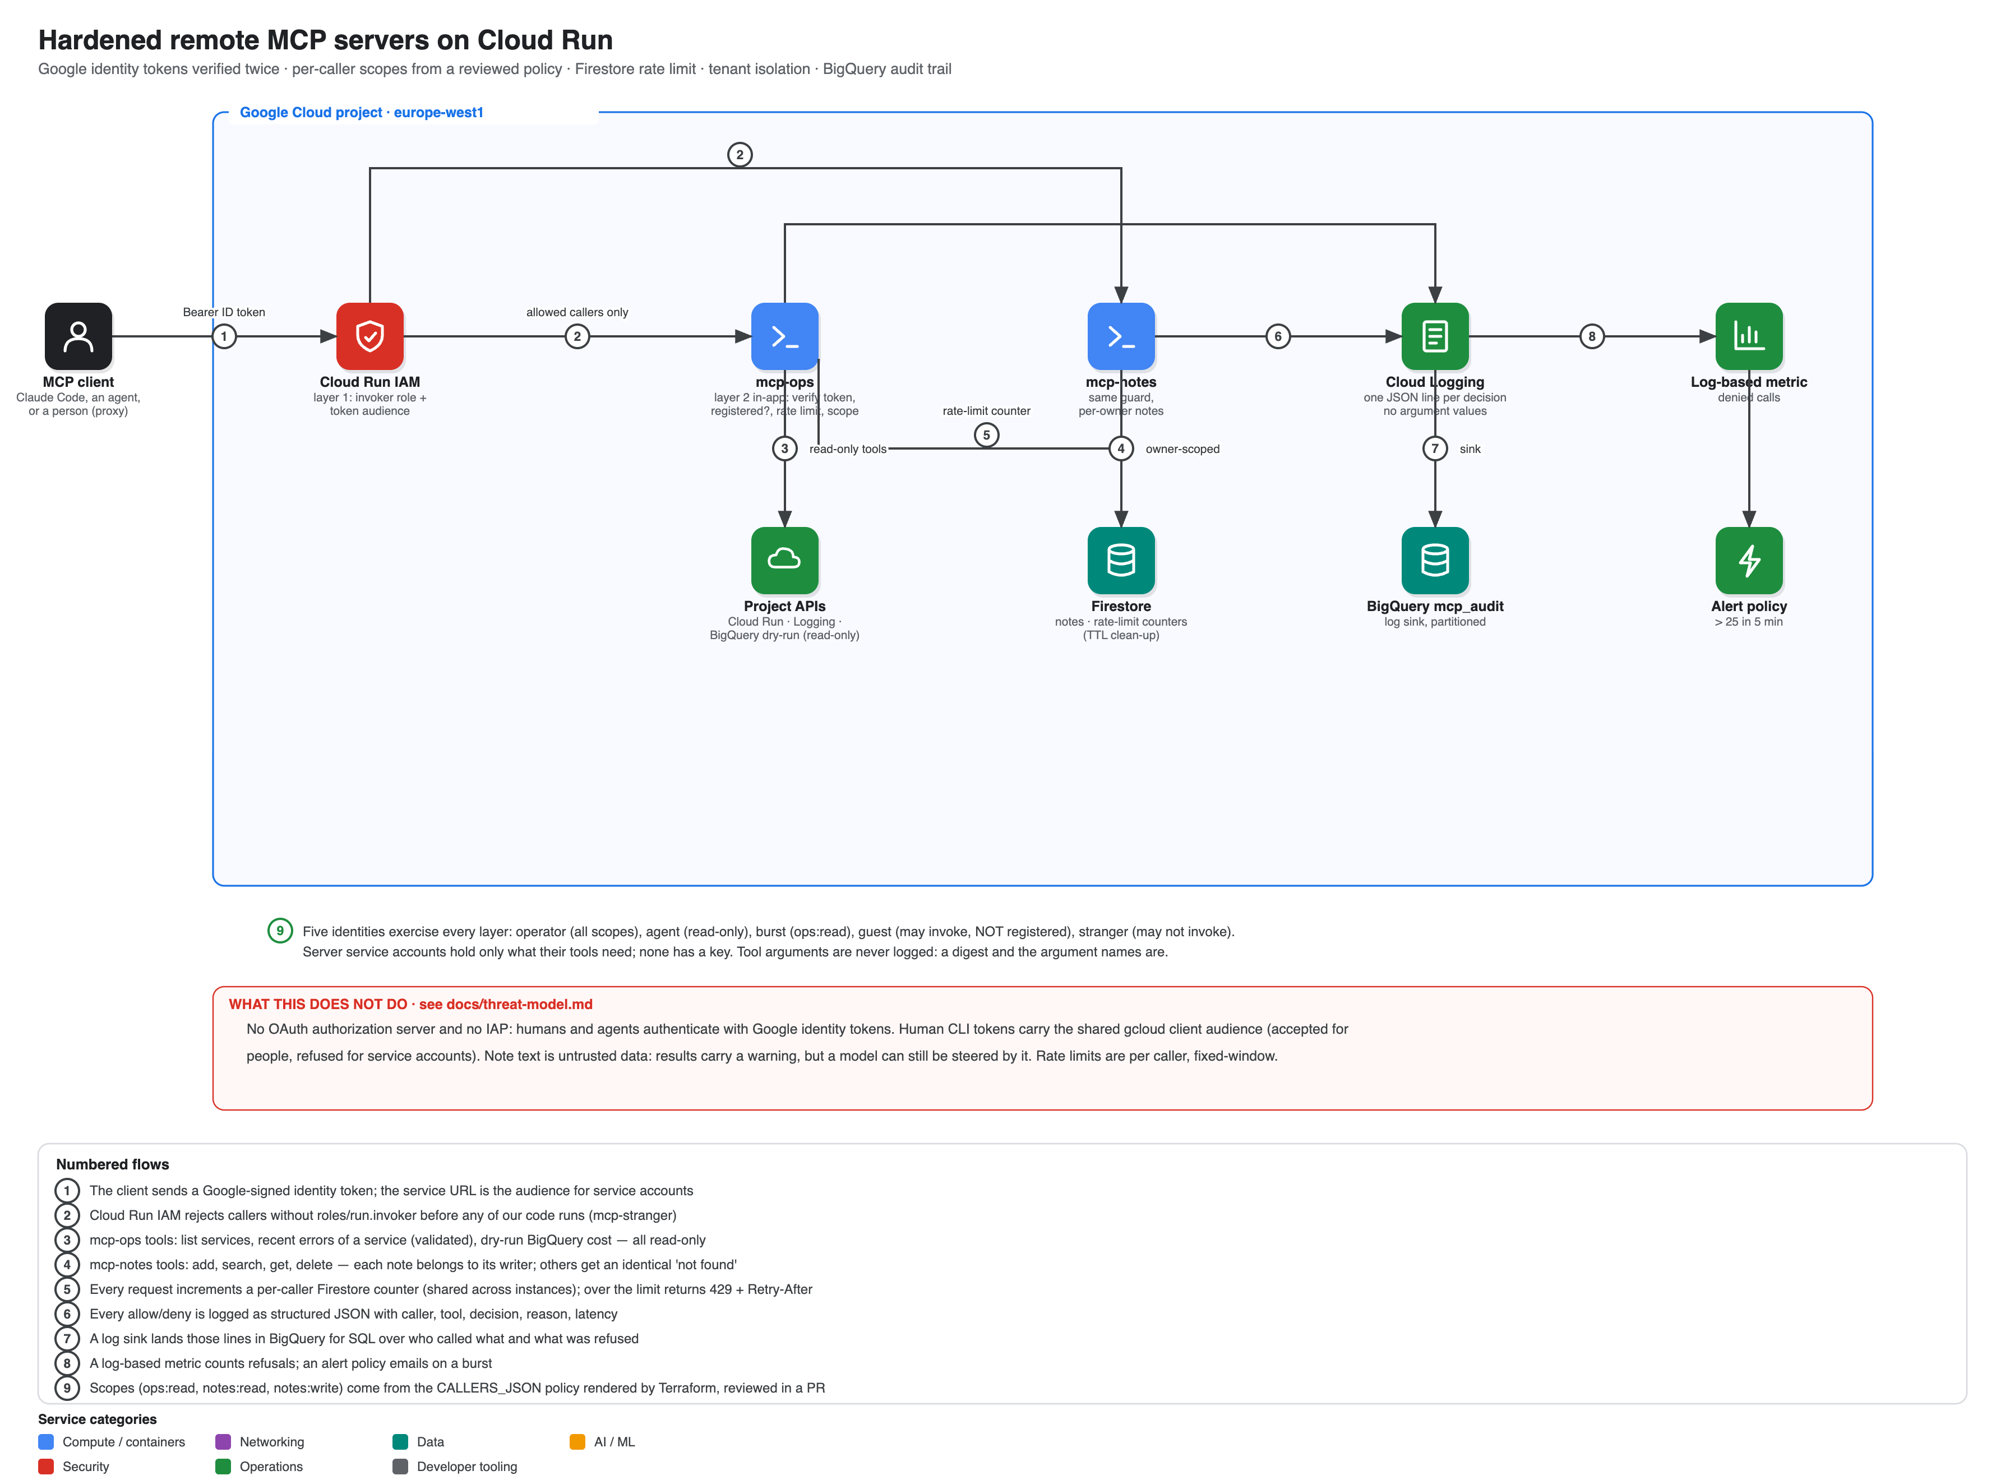The height and width of the screenshot is (1480, 1996).
Task: Click flow 3 text about mcp-ops tools
Action: pyautogui.click(x=398, y=1240)
